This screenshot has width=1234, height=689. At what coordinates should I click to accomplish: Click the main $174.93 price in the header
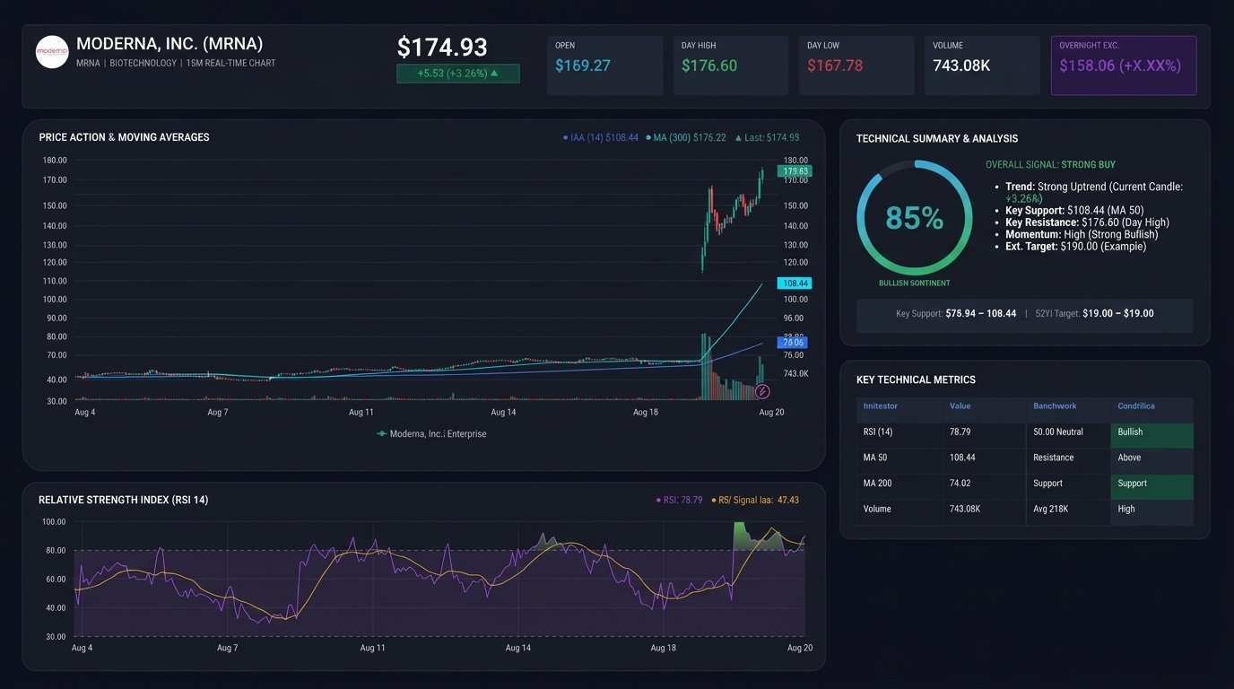click(442, 47)
